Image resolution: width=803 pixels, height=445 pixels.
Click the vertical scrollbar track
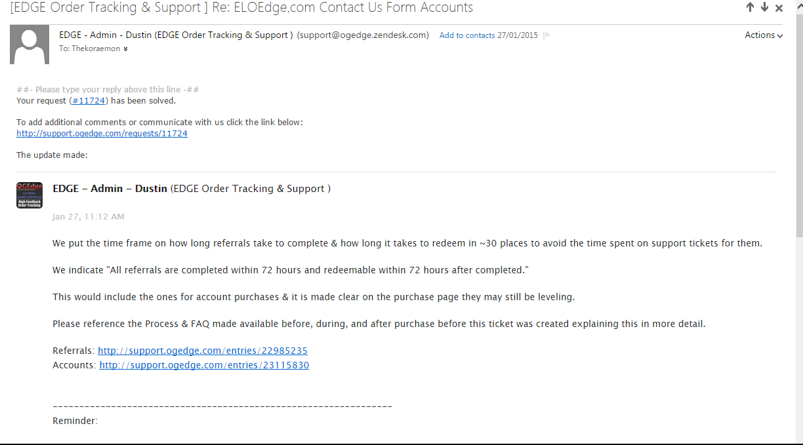(798, 328)
